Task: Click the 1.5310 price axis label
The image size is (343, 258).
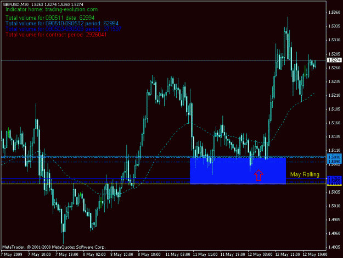Action: (334, 40)
